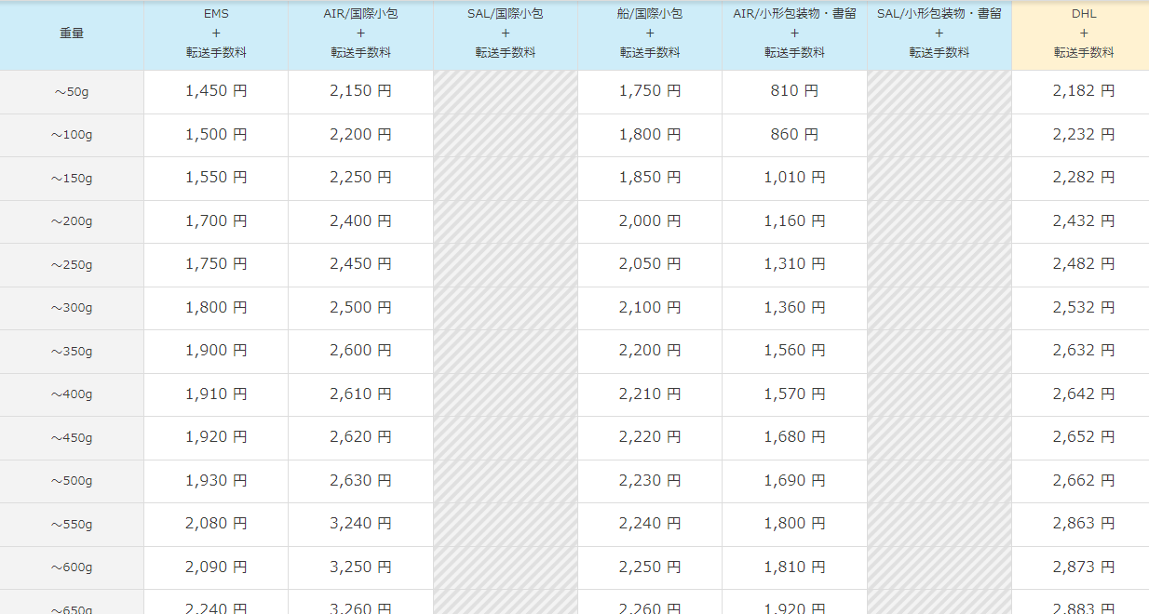The height and width of the screenshot is (614, 1149).
Task: Click the DHL price 2,182 円
Action: pos(1084,91)
